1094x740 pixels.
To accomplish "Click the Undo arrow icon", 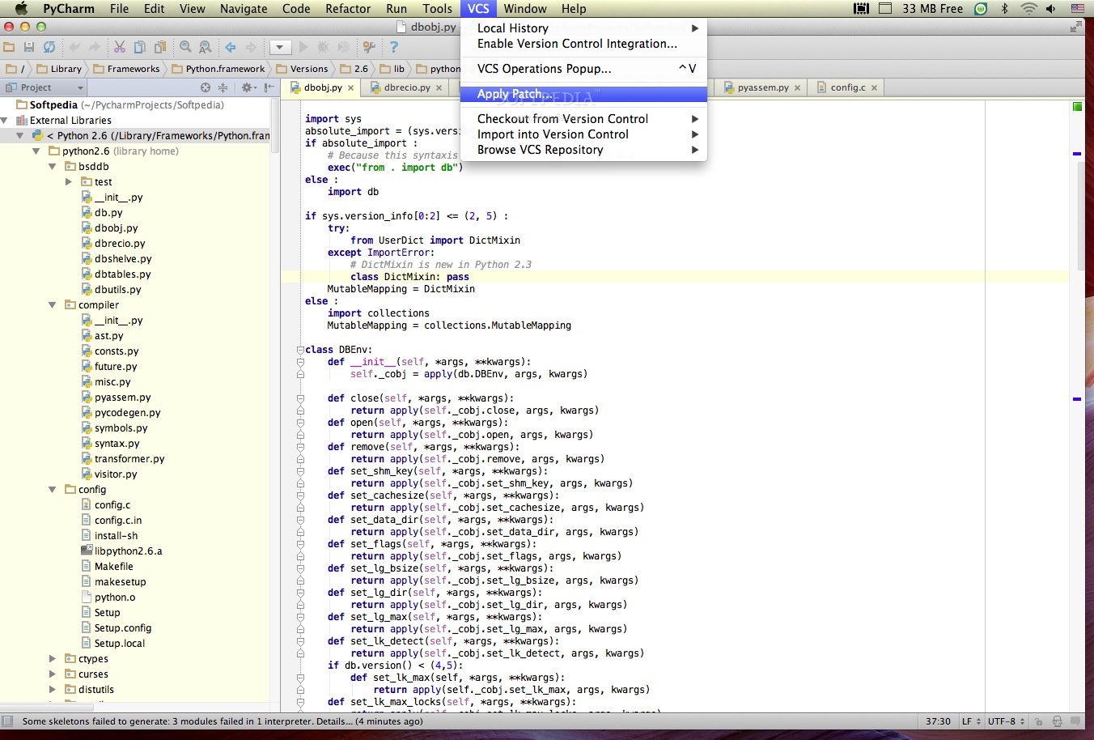I will pyautogui.click(x=74, y=48).
